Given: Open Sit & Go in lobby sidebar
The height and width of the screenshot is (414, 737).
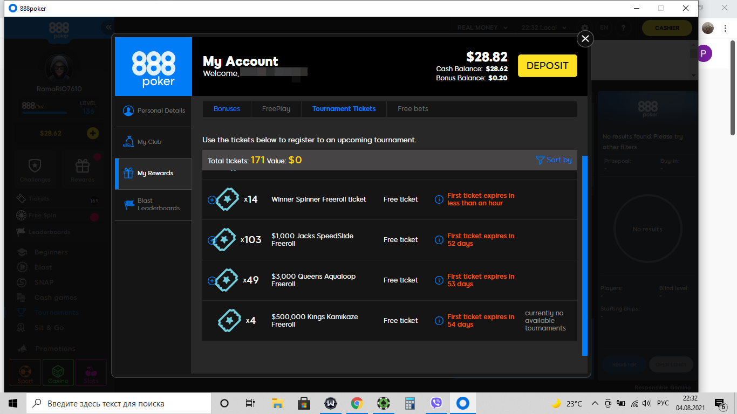Looking at the screenshot, I should 49,328.
